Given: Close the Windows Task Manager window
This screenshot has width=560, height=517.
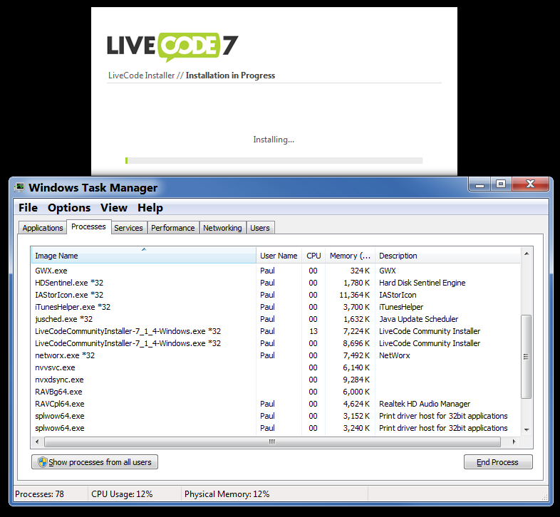Looking at the screenshot, I should 530,184.
